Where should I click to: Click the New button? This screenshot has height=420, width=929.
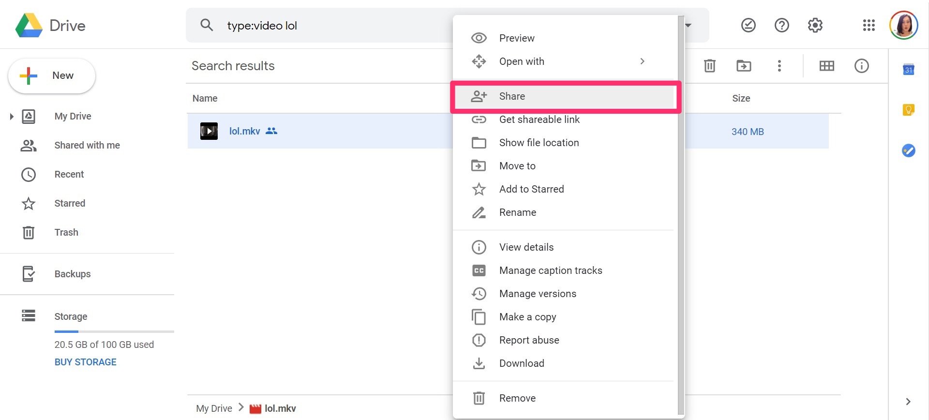tap(52, 76)
